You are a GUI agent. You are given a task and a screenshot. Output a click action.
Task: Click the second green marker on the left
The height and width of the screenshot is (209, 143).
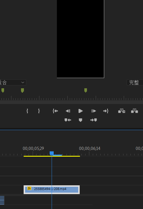(22, 90)
